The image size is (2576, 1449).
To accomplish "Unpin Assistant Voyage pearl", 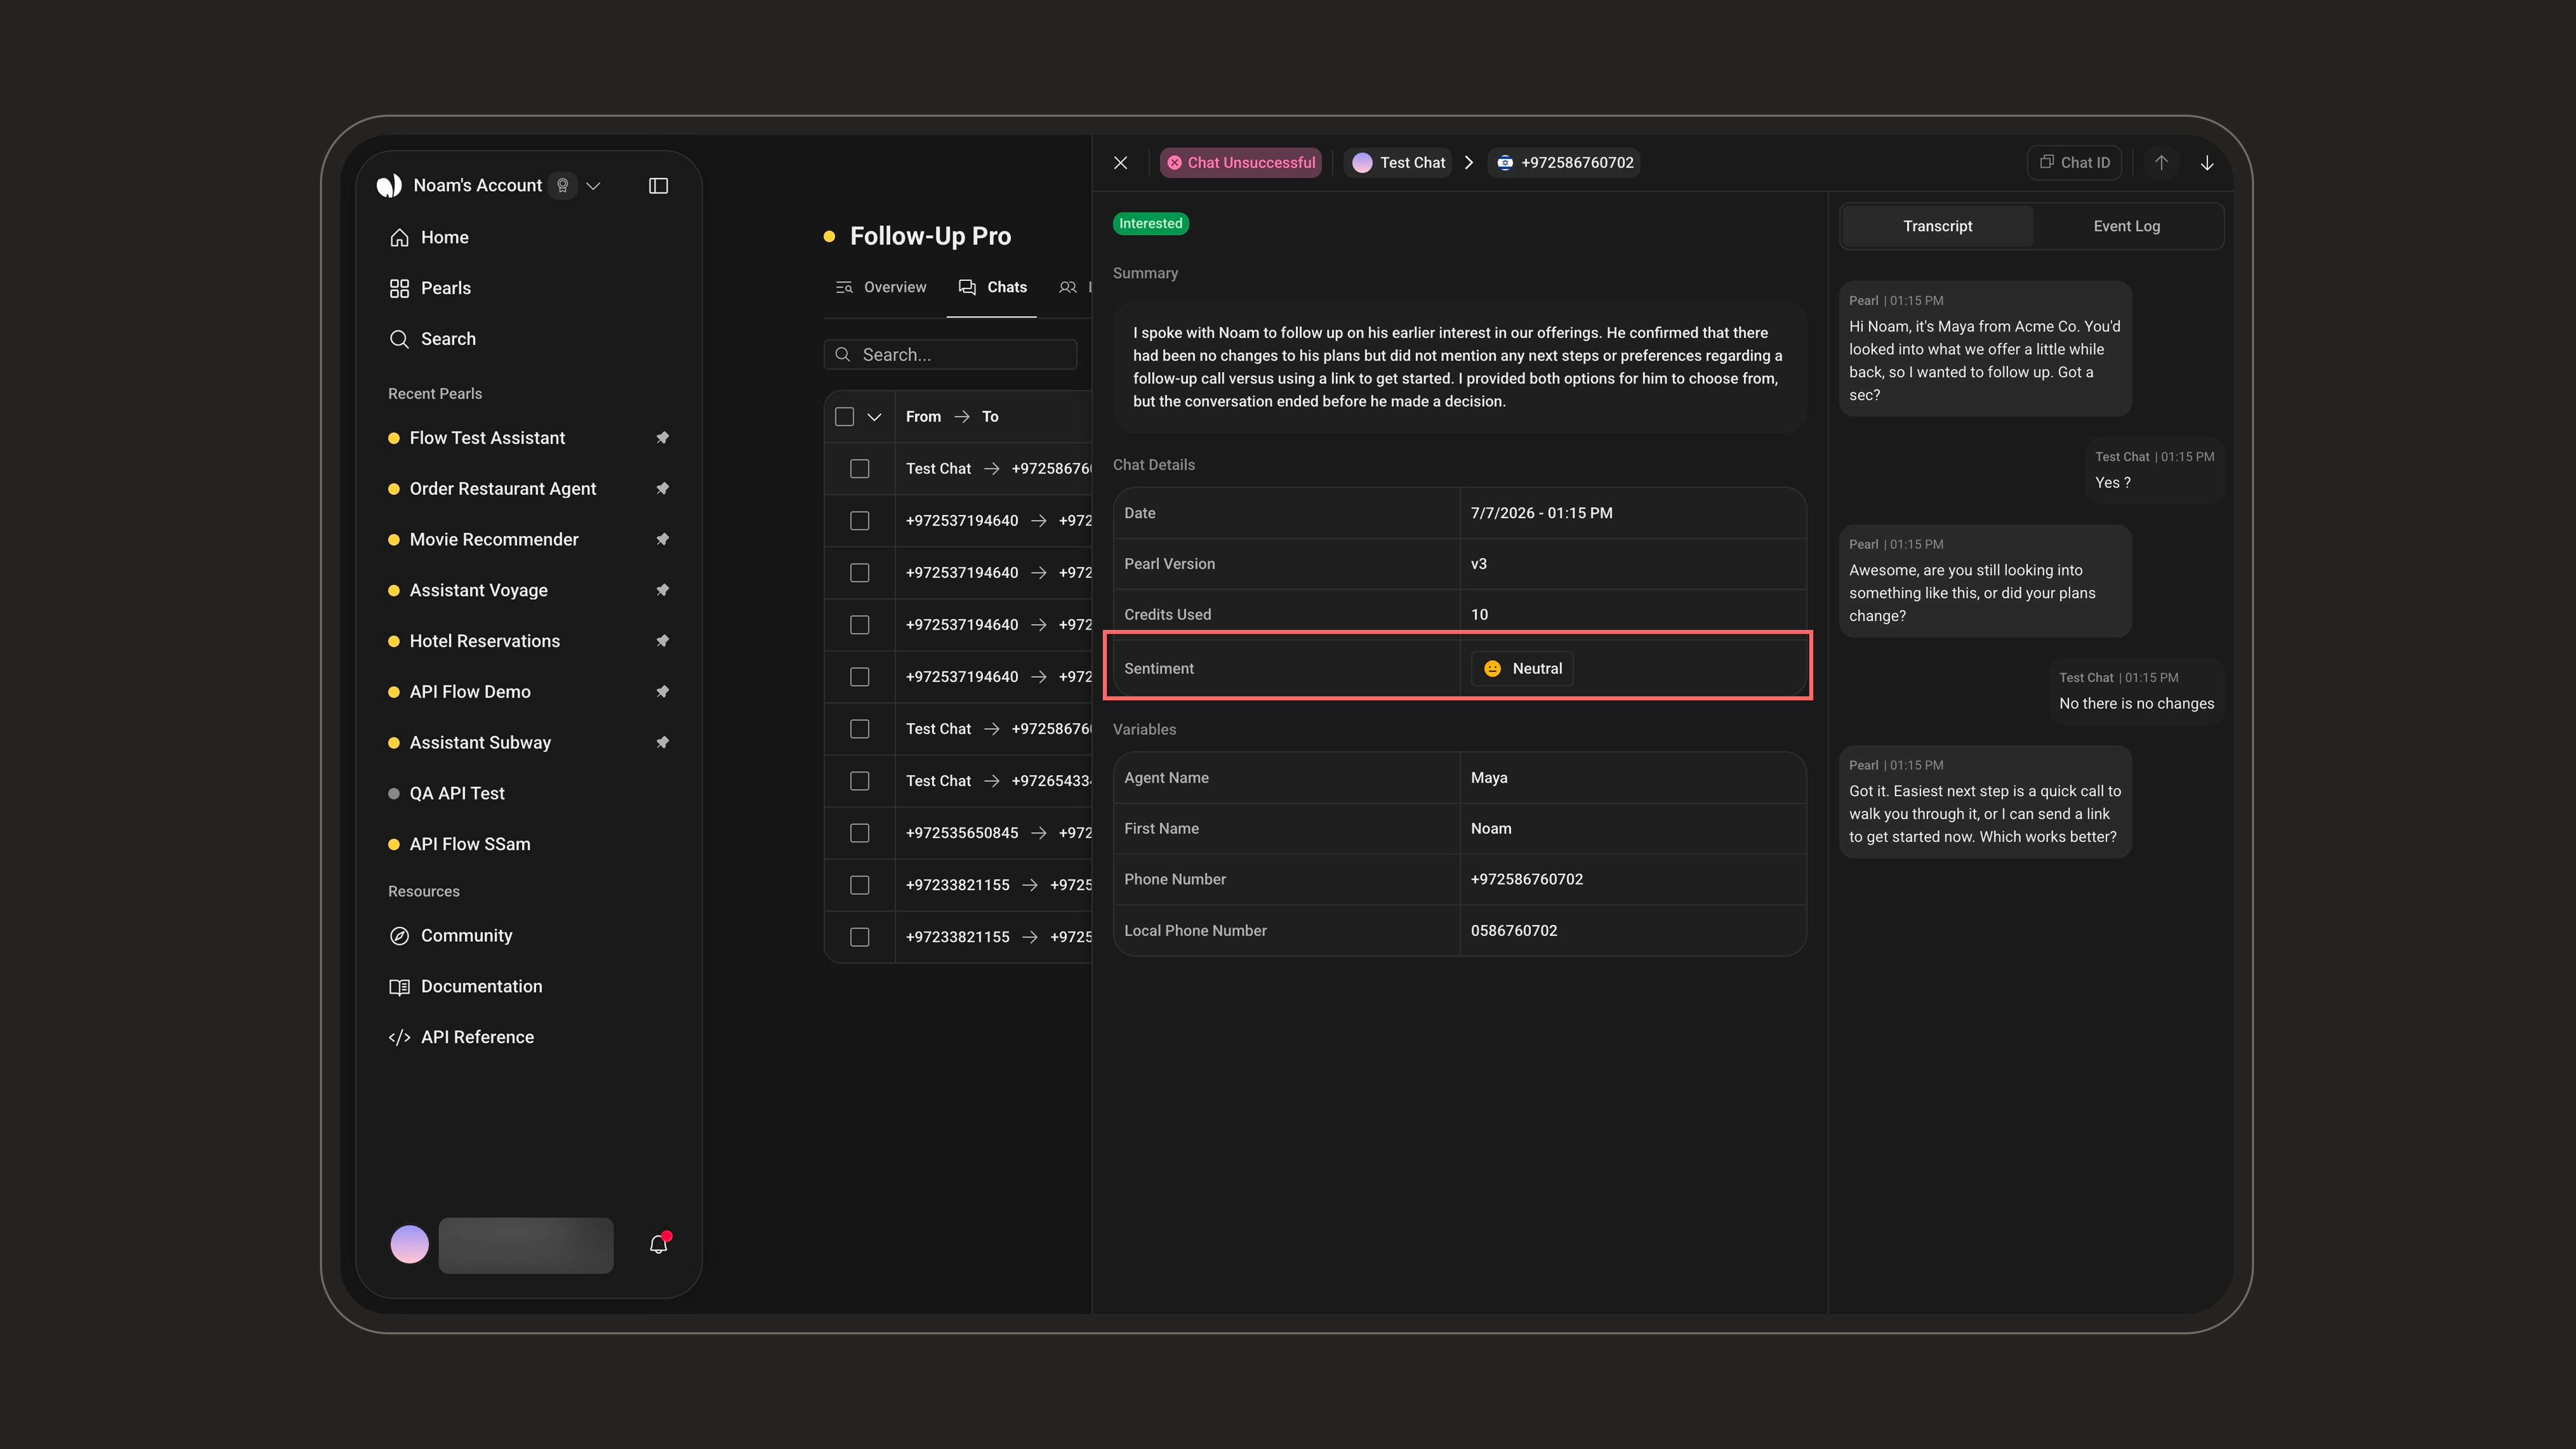I will point(662,590).
